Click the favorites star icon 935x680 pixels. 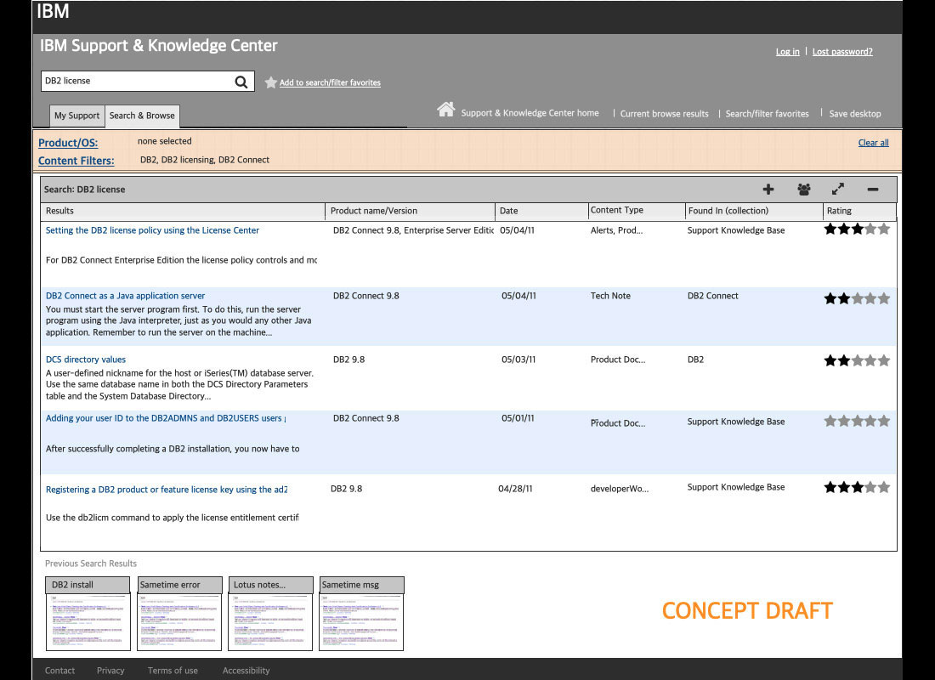pos(270,82)
